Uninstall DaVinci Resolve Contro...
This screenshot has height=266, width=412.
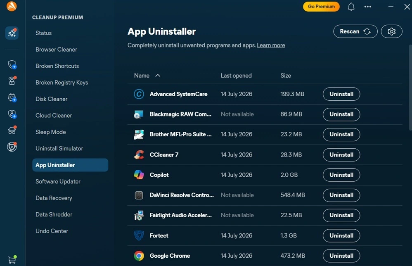(341, 195)
